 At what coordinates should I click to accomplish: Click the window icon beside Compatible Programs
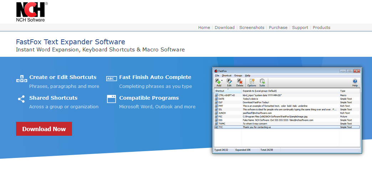(x=112, y=99)
